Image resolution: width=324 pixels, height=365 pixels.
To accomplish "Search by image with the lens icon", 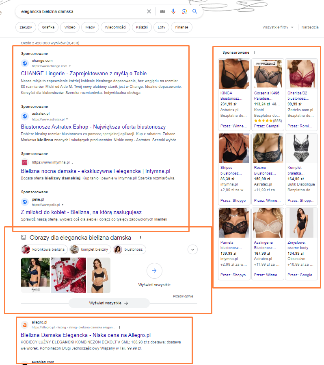I will [184, 11].
